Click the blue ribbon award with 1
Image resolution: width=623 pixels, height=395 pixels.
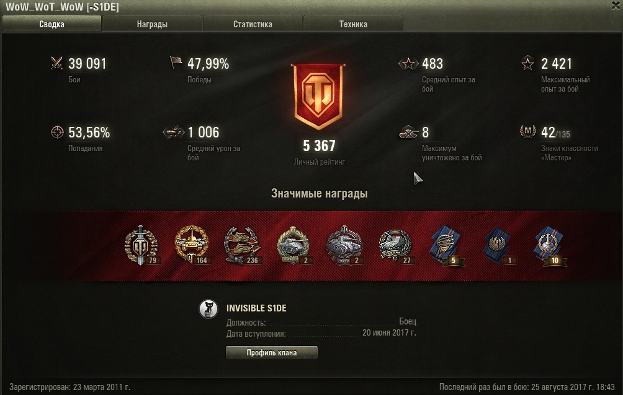pos(497,246)
